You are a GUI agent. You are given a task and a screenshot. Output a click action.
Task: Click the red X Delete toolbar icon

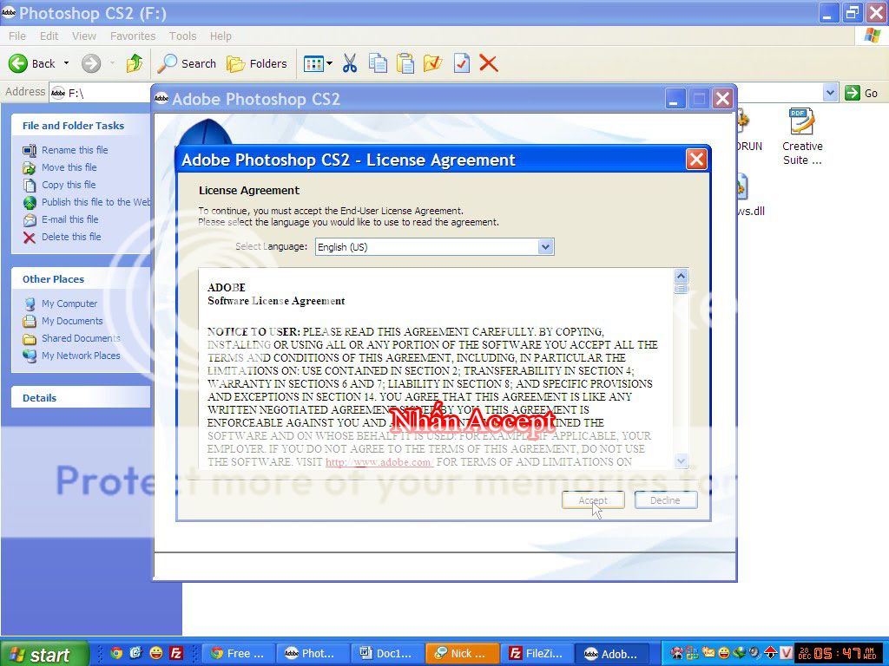click(488, 63)
